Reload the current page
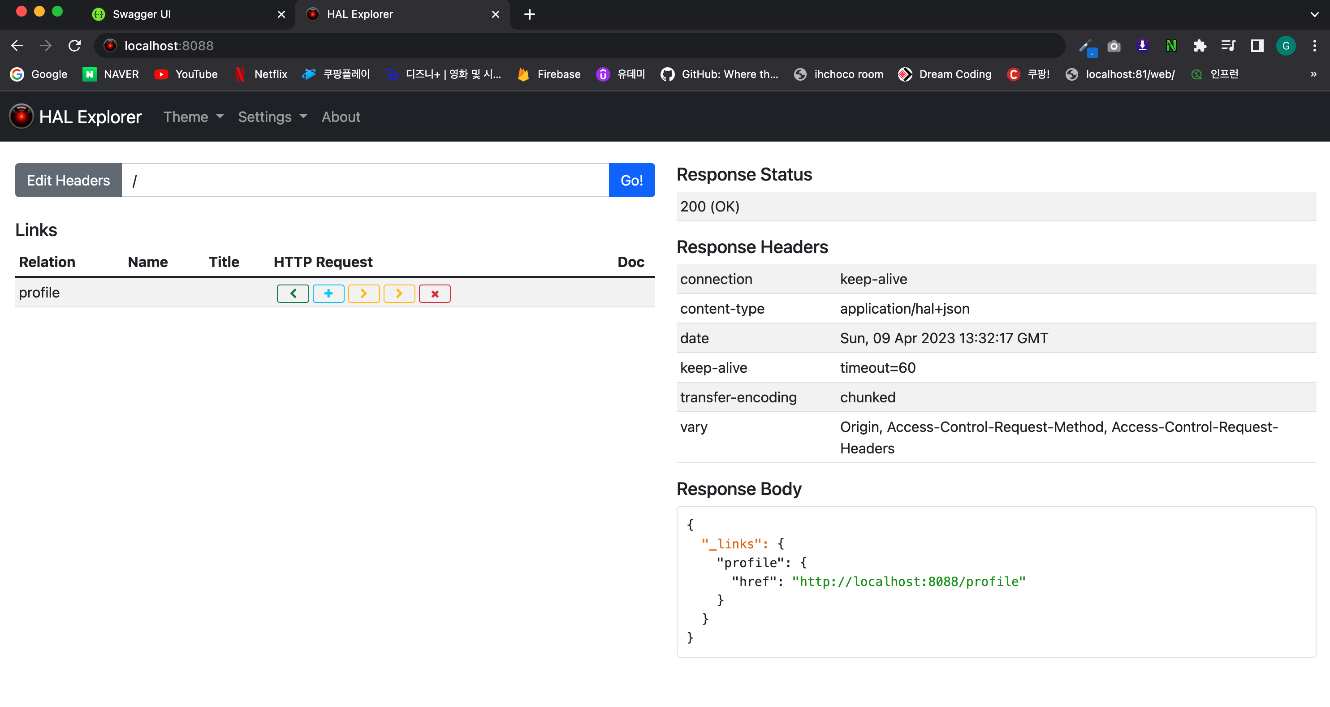This screenshot has height=707, width=1330. [x=75, y=46]
